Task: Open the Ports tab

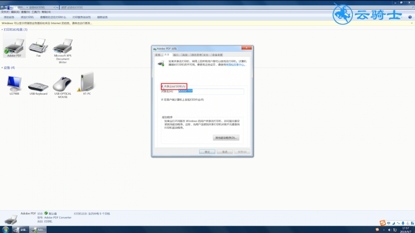Action: click(176, 55)
